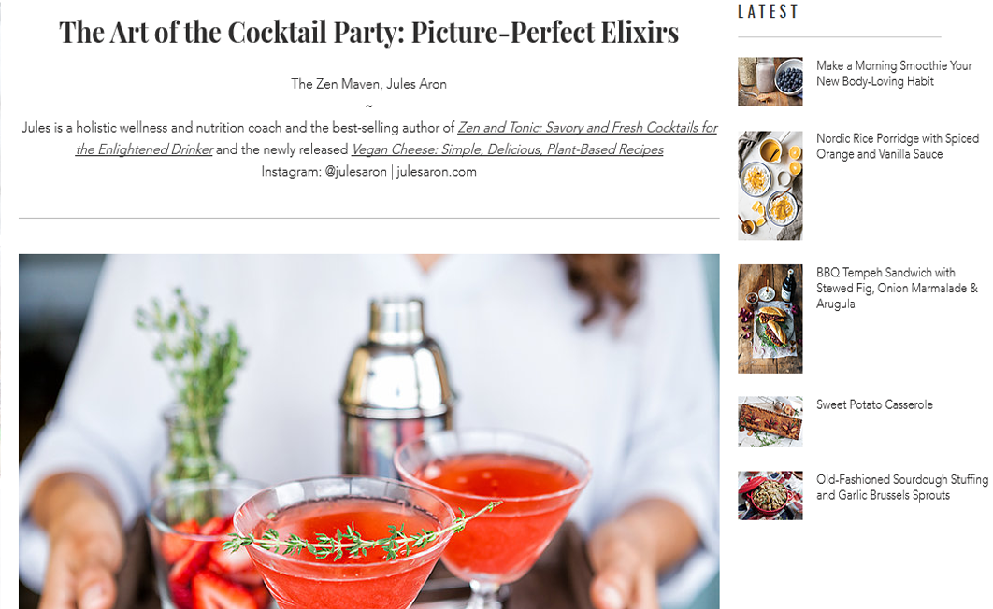Click the Sourdough Stuffing thumbnail image
The width and height of the screenshot is (993, 609).
(770, 496)
